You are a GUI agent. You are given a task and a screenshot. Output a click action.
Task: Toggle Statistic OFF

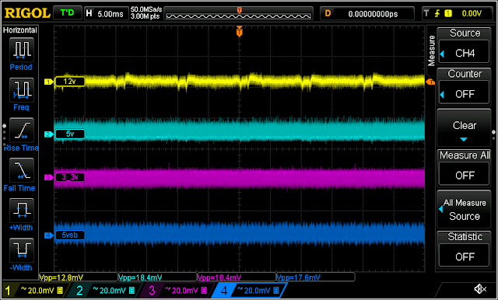click(x=464, y=249)
